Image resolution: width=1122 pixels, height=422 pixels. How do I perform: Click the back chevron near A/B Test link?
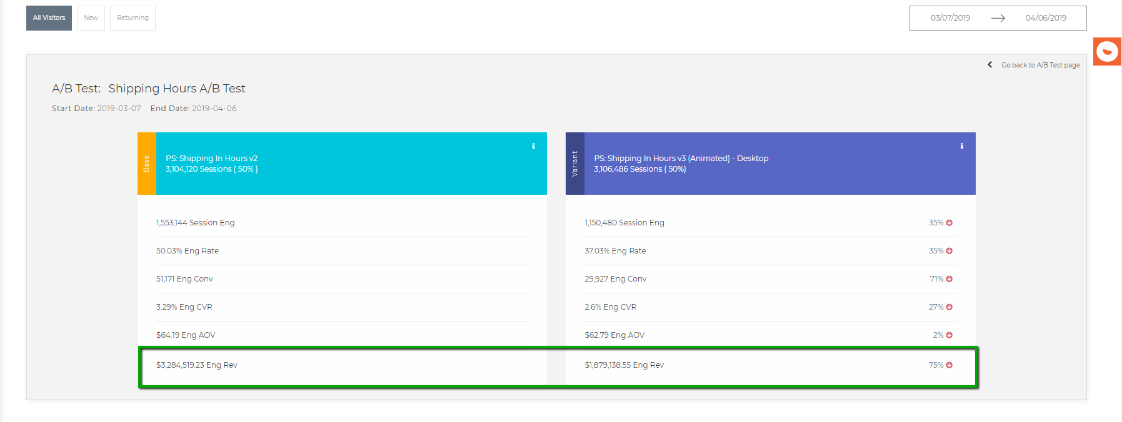(x=989, y=65)
